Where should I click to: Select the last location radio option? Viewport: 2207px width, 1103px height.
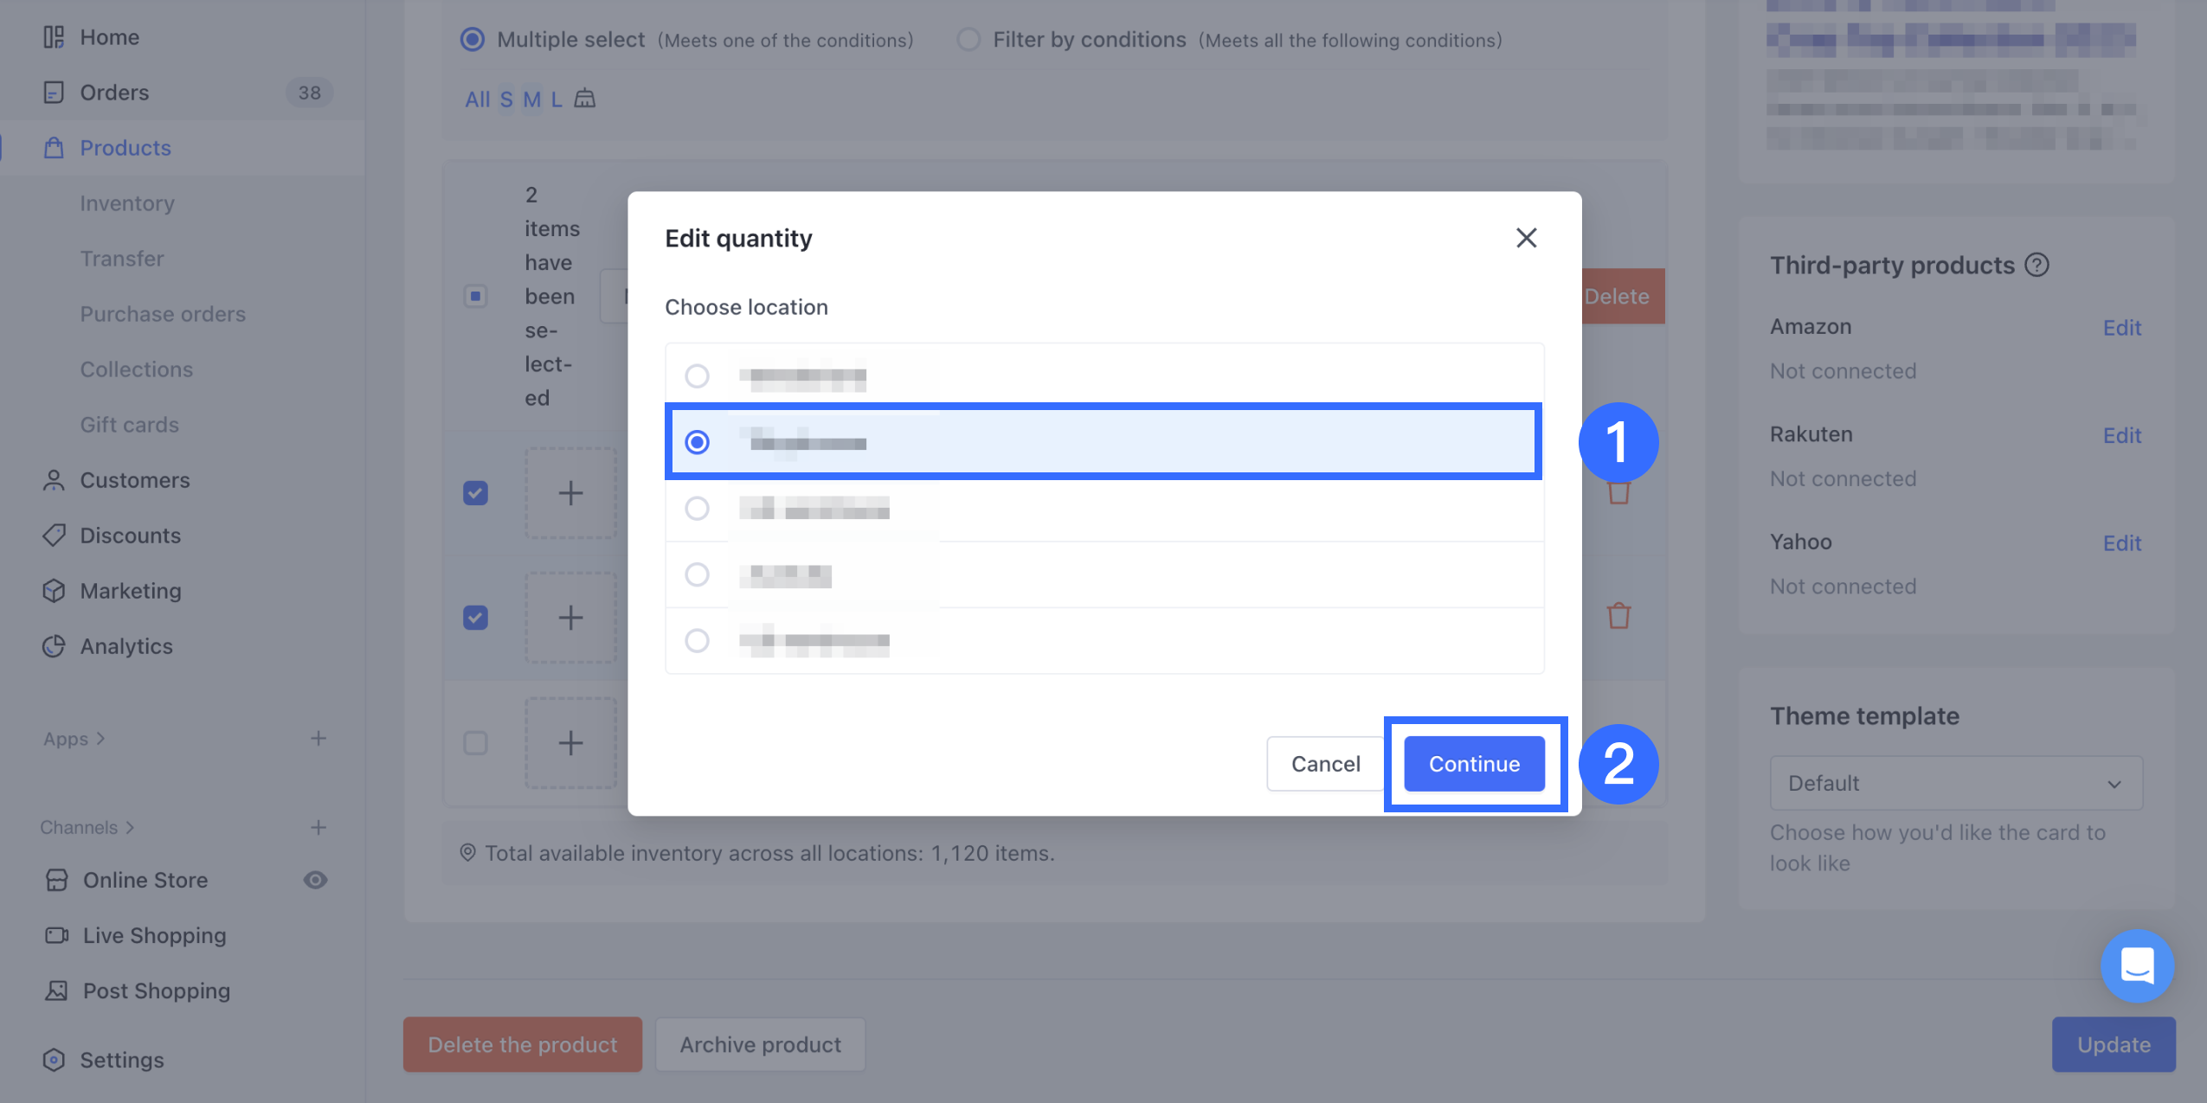click(x=697, y=641)
